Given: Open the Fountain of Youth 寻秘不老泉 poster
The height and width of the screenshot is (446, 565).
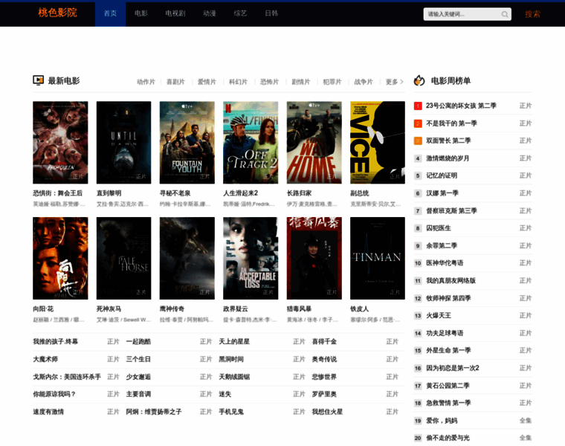Looking at the screenshot, I should 187,143.
